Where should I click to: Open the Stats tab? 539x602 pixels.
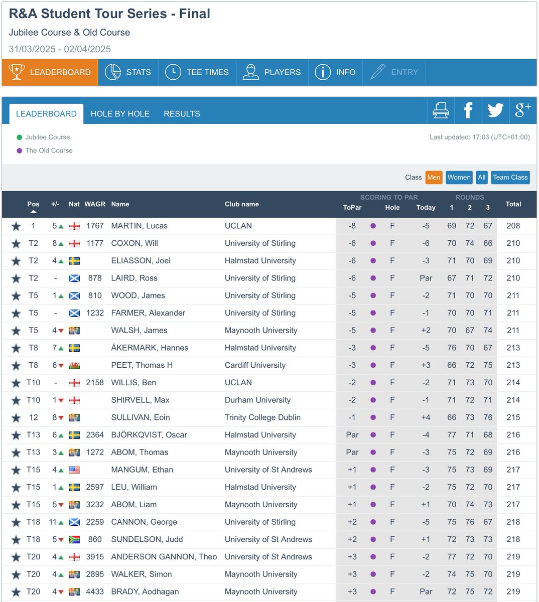click(128, 72)
